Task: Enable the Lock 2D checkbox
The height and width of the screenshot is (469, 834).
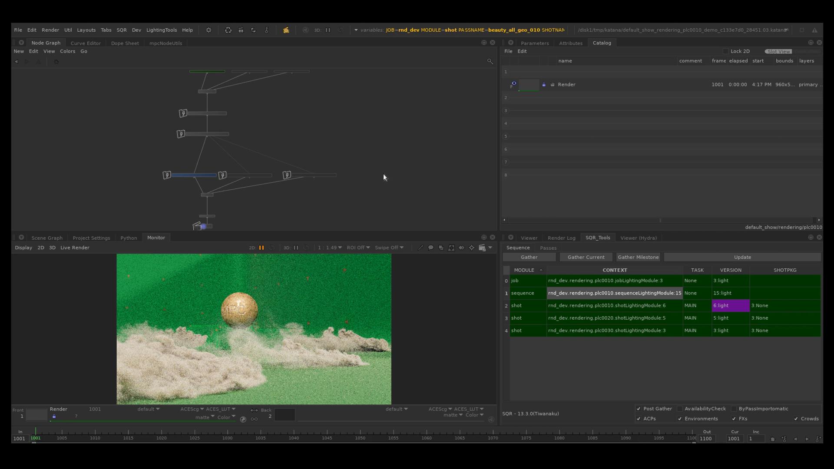Action: coord(725,51)
